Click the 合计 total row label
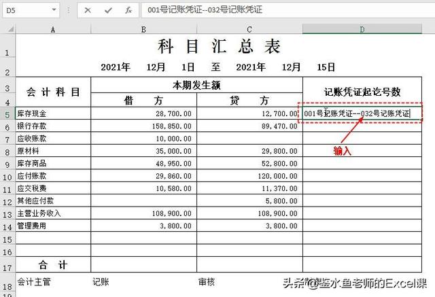 53,264
